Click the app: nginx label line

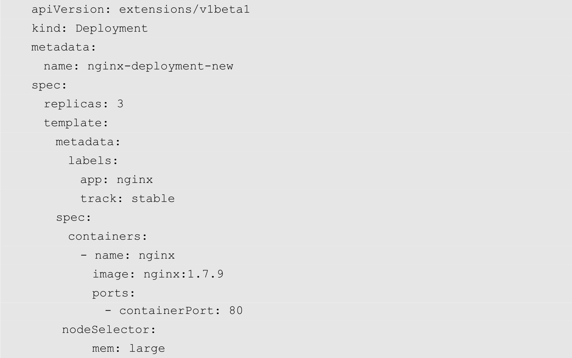[116, 180]
